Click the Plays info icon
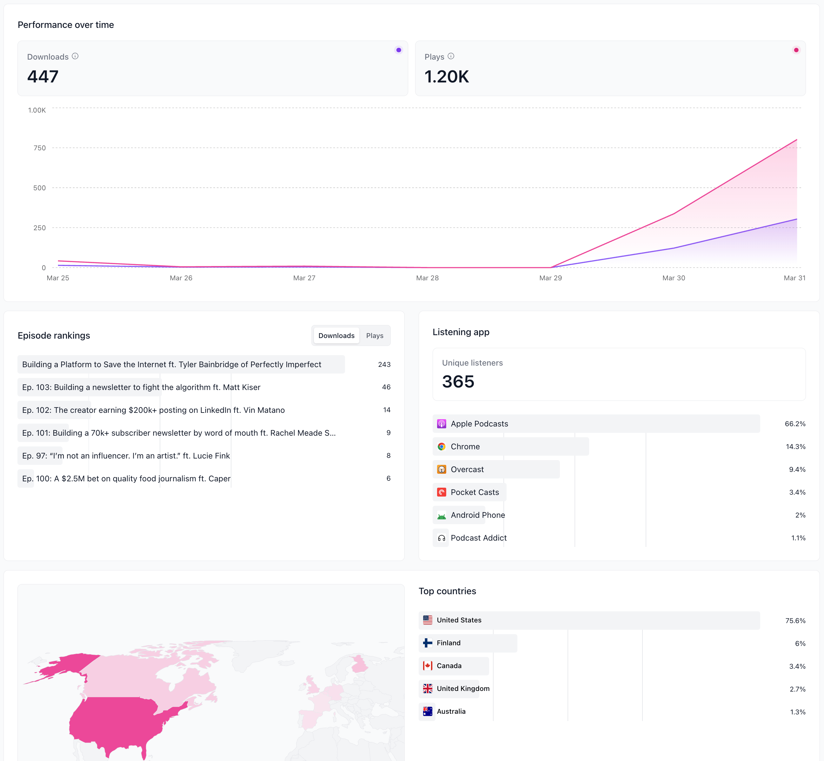The height and width of the screenshot is (761, 824). pos(451,56)
